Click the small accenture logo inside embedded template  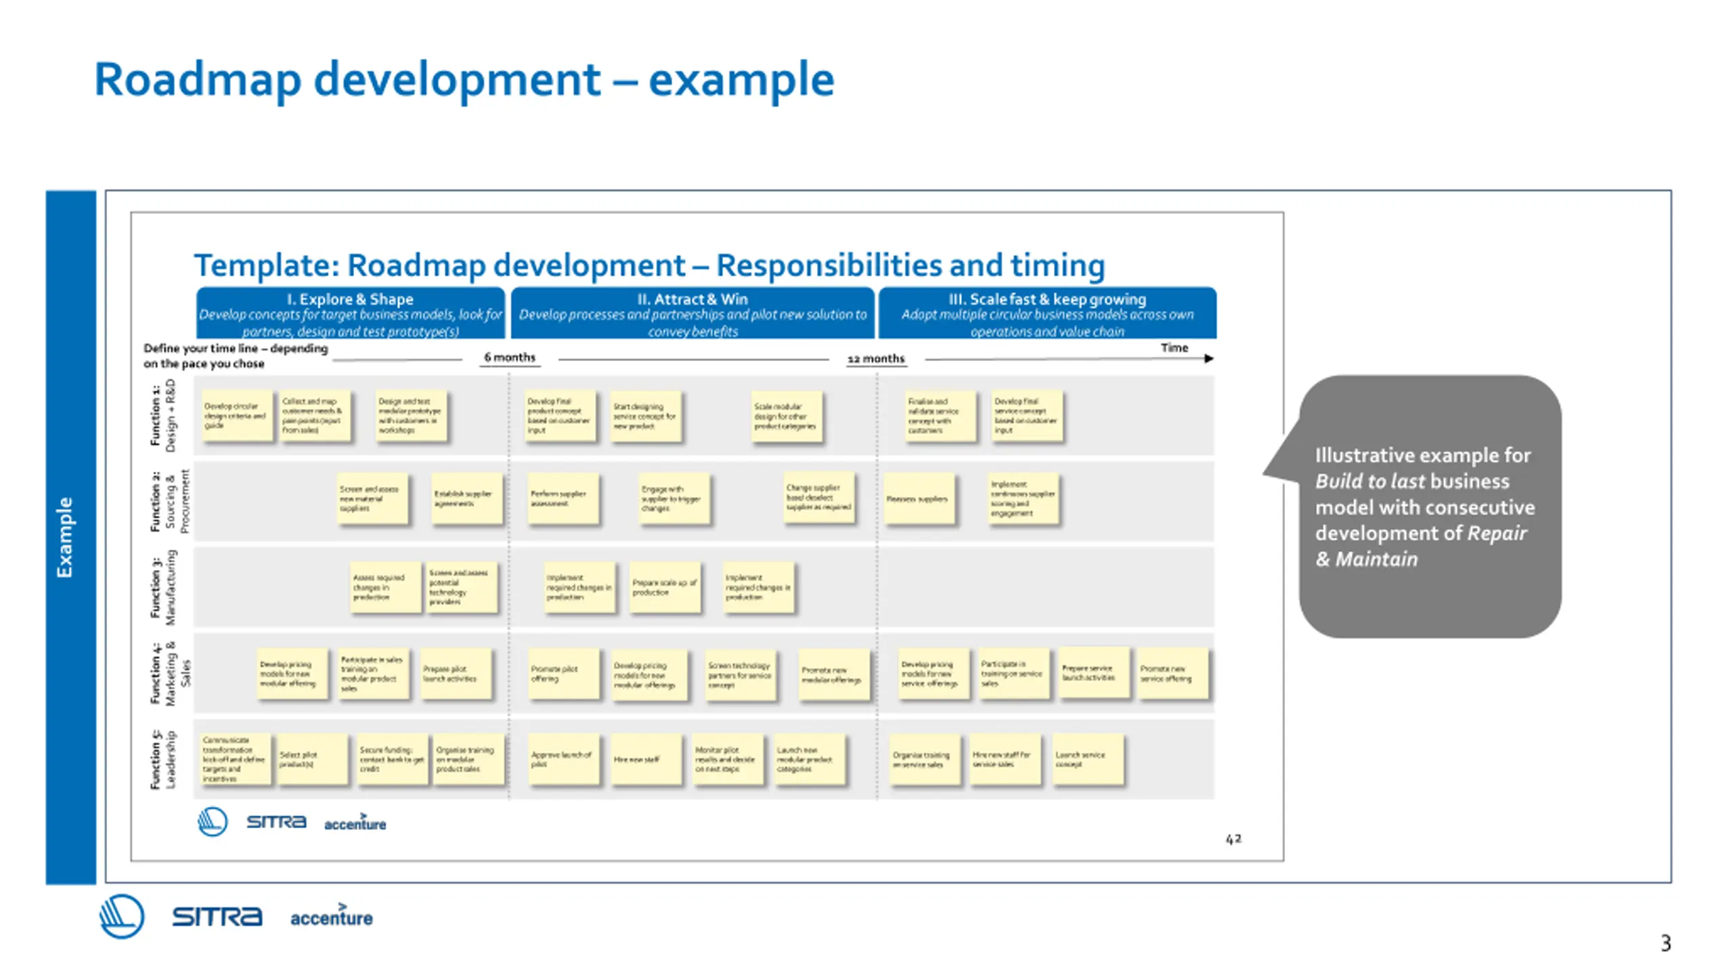(355, 822)
